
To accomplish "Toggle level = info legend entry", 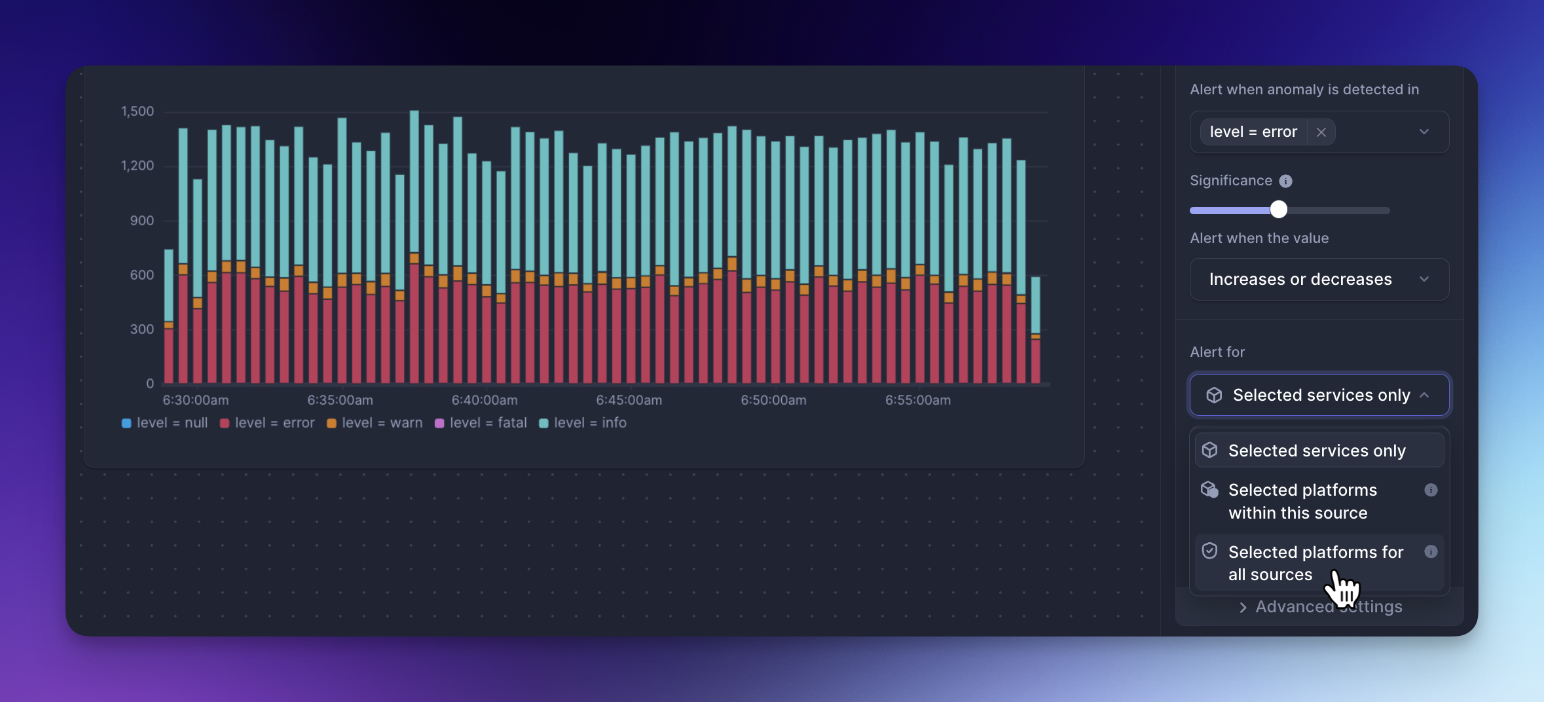I will [583, 423].
